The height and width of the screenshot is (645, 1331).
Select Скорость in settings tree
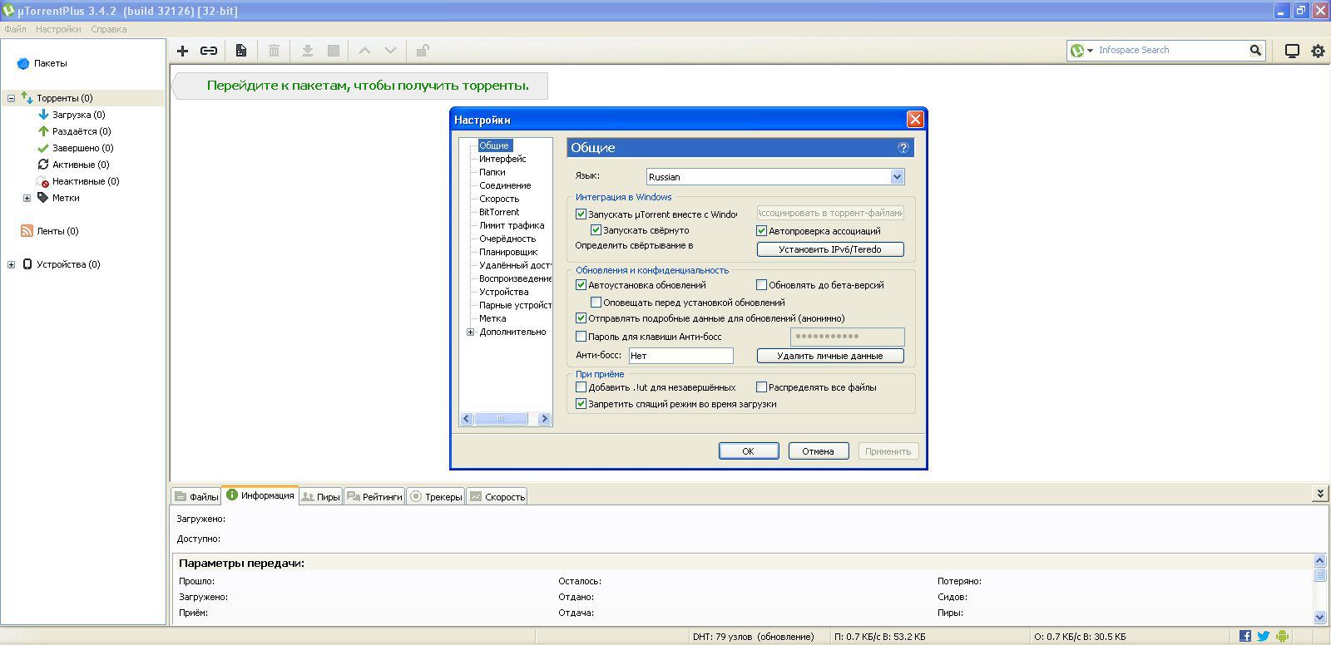pos(499,199)
